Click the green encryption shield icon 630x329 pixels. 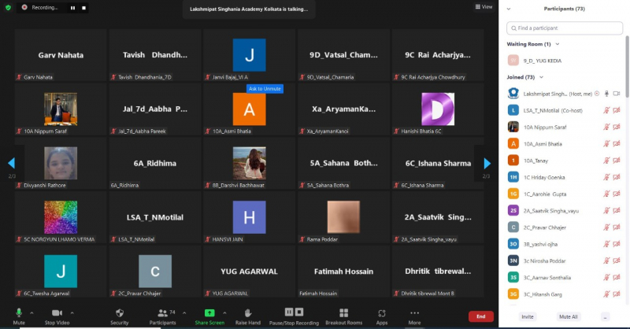[8, 7]
